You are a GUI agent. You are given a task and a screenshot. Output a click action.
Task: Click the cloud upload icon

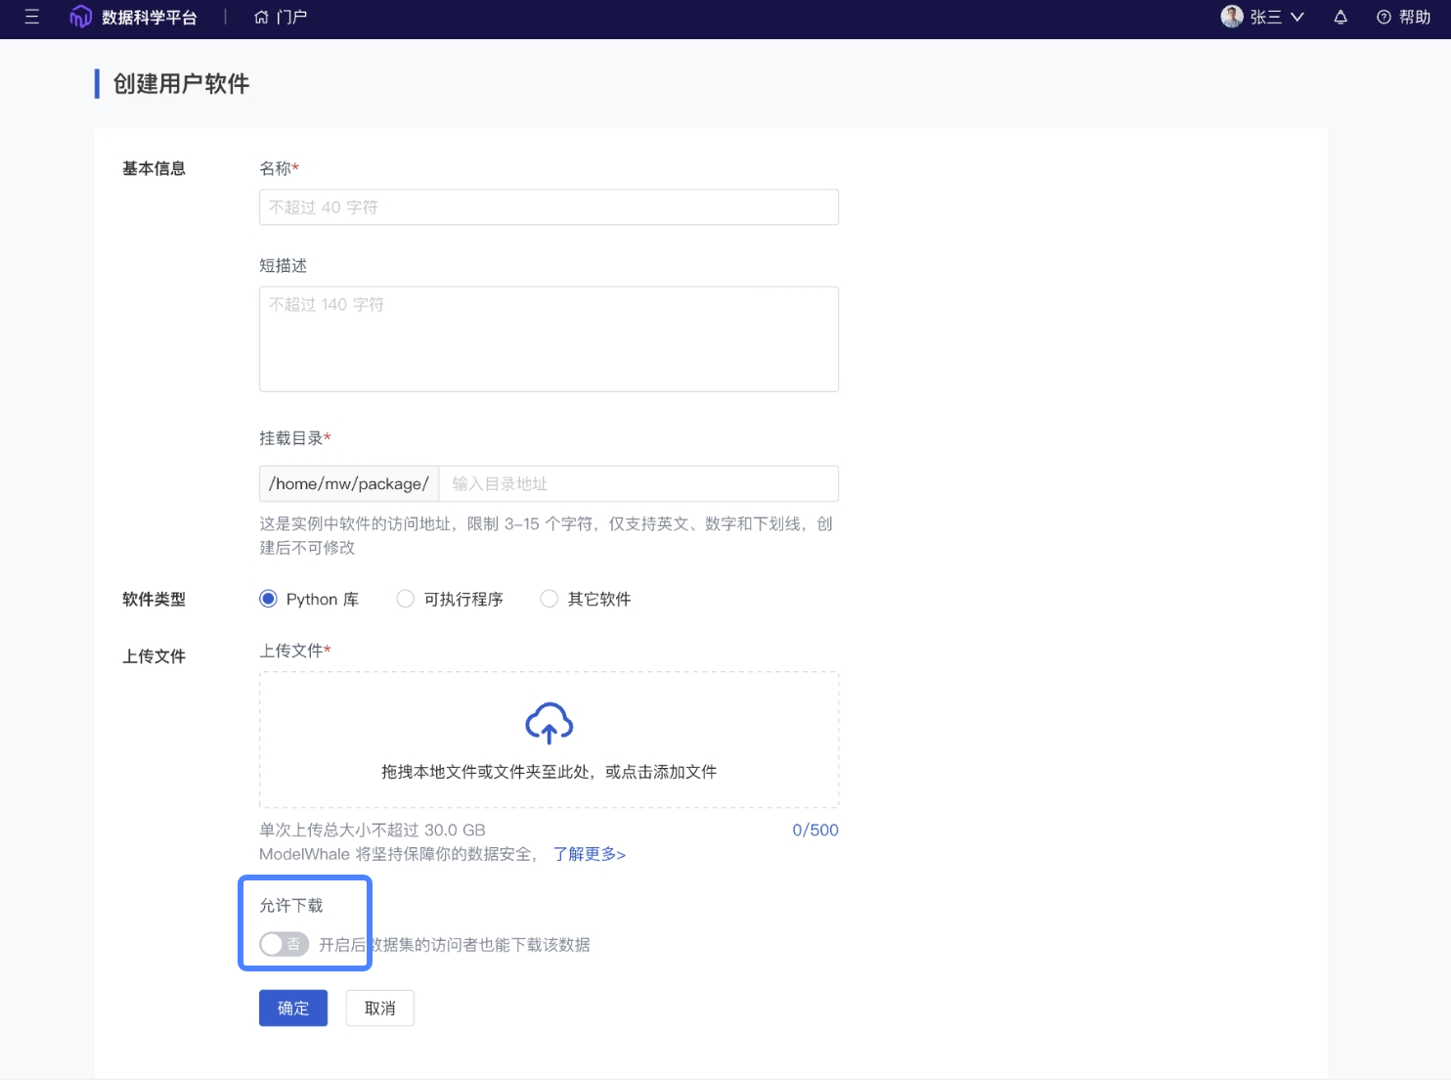[549, 723]
